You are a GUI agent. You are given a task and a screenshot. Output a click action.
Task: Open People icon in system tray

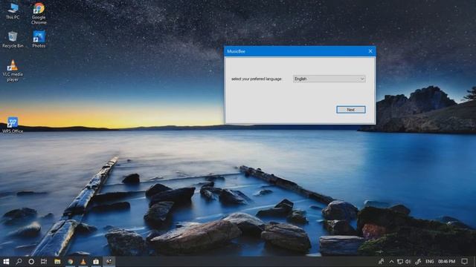tap(382, 261)
